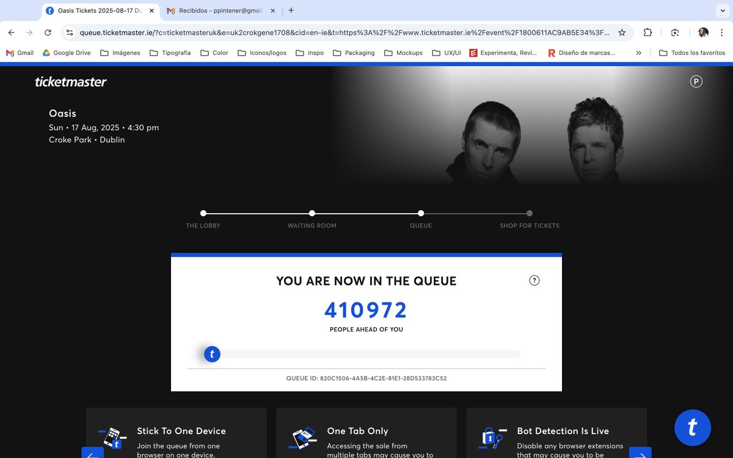Screen dimensions: 733x458
Task: Open Chrome's three-dot menu
Action: click(721, 32)
